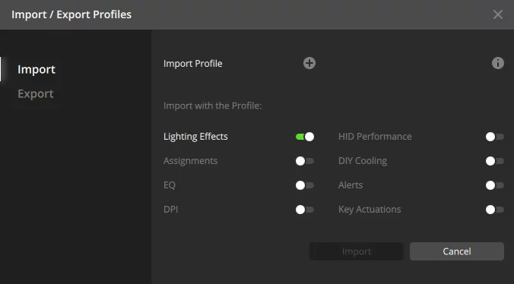Select the Import tab in the sidebar
Image resolution: width=514 pixels, height=284 pixels.
[36, 69]
